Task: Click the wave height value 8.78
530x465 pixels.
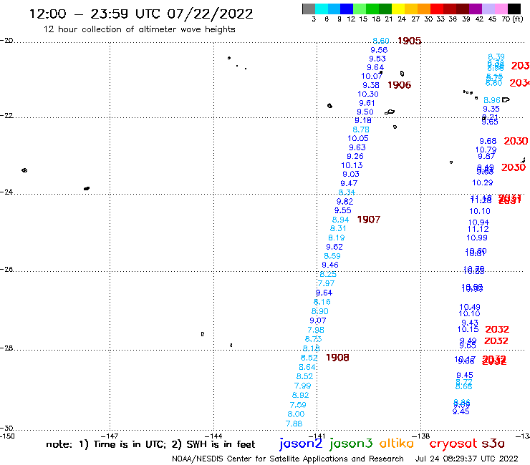Action: click(x=361, y=129)
